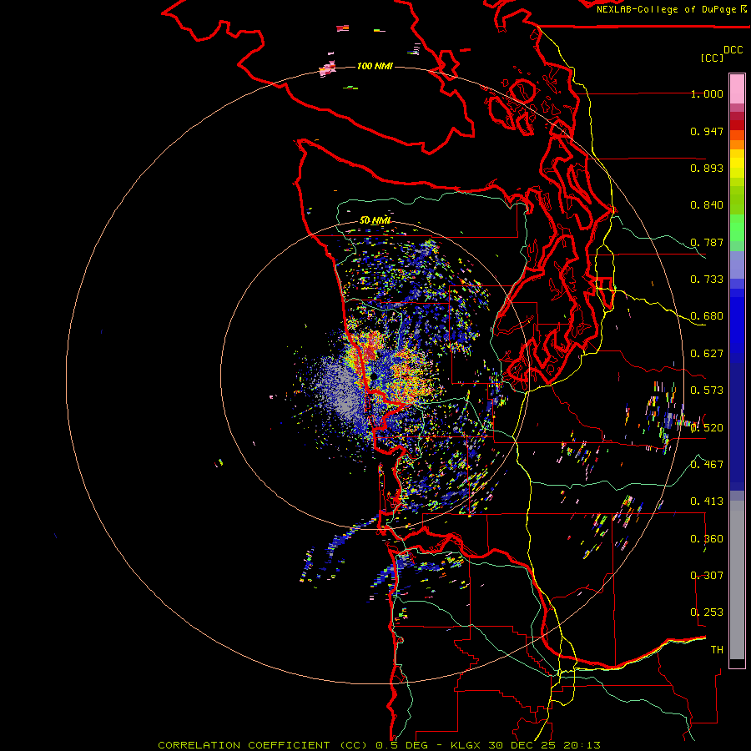
Task: Click the CORRELATION COEFFICIENT (CC) title text
Action: (x=264, y=745)
